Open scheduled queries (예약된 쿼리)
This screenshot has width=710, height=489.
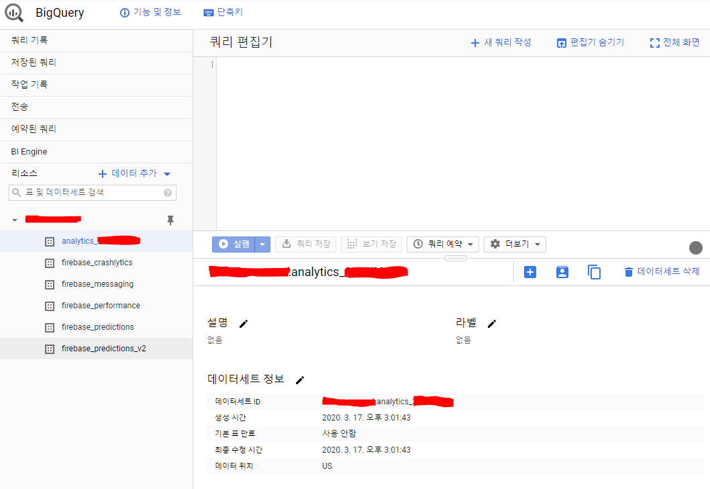[x=96, y=129]
